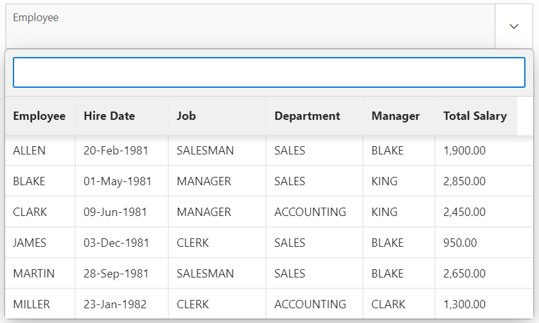The width and height of the screenshot is (539, 323).
Task: Click the Job column header
Action: [x=186, y=116]
